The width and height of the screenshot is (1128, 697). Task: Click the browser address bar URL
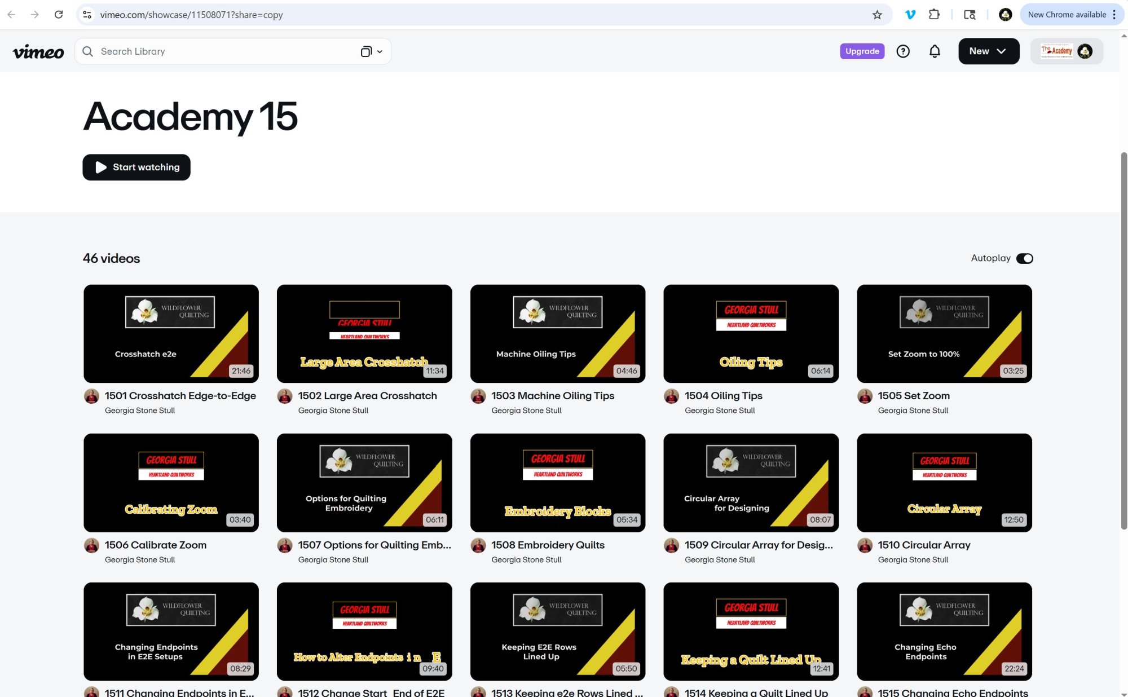191,15
